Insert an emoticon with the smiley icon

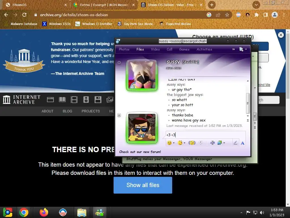point(169,143)
